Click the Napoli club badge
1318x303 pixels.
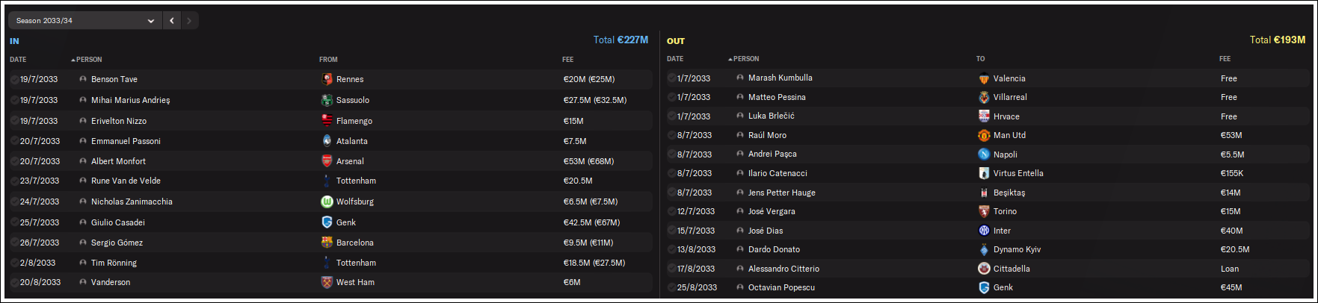point(984,154)
